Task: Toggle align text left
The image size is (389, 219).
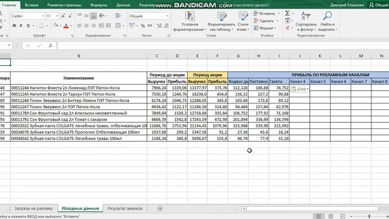Action: point(80,26)
